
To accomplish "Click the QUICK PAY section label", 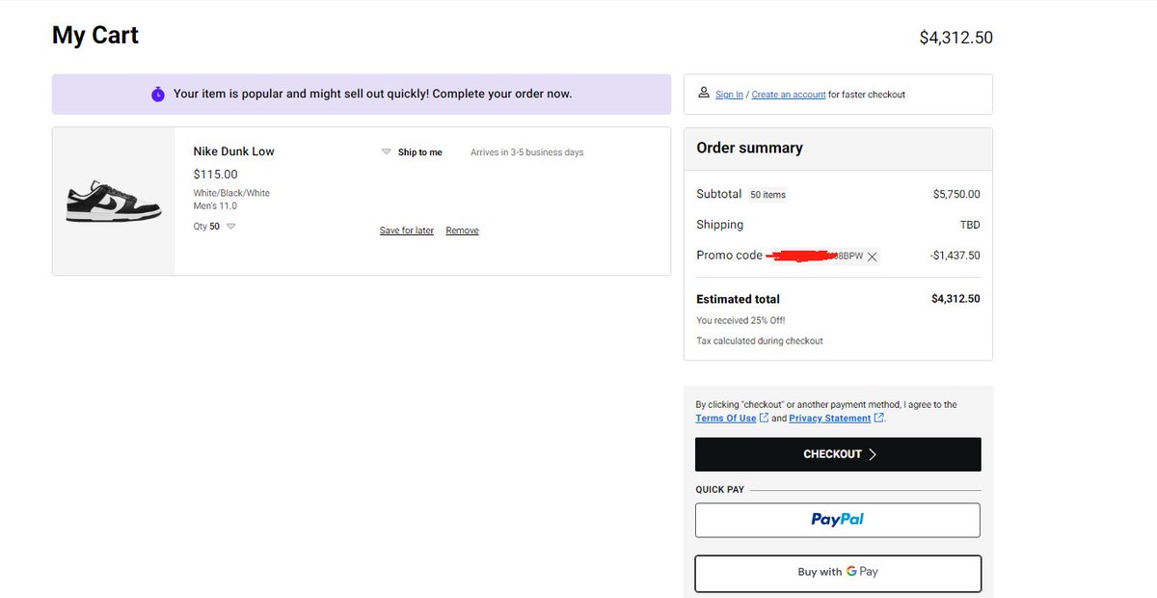I will coord(720,490).
